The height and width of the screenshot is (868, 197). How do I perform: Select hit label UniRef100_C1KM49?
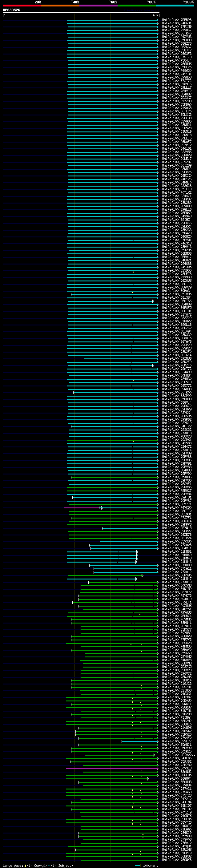click(177, 555)
